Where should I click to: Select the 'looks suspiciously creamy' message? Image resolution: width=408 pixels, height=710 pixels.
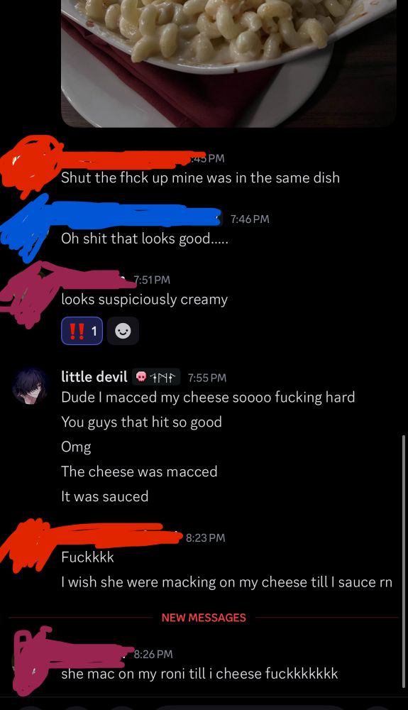144,300
